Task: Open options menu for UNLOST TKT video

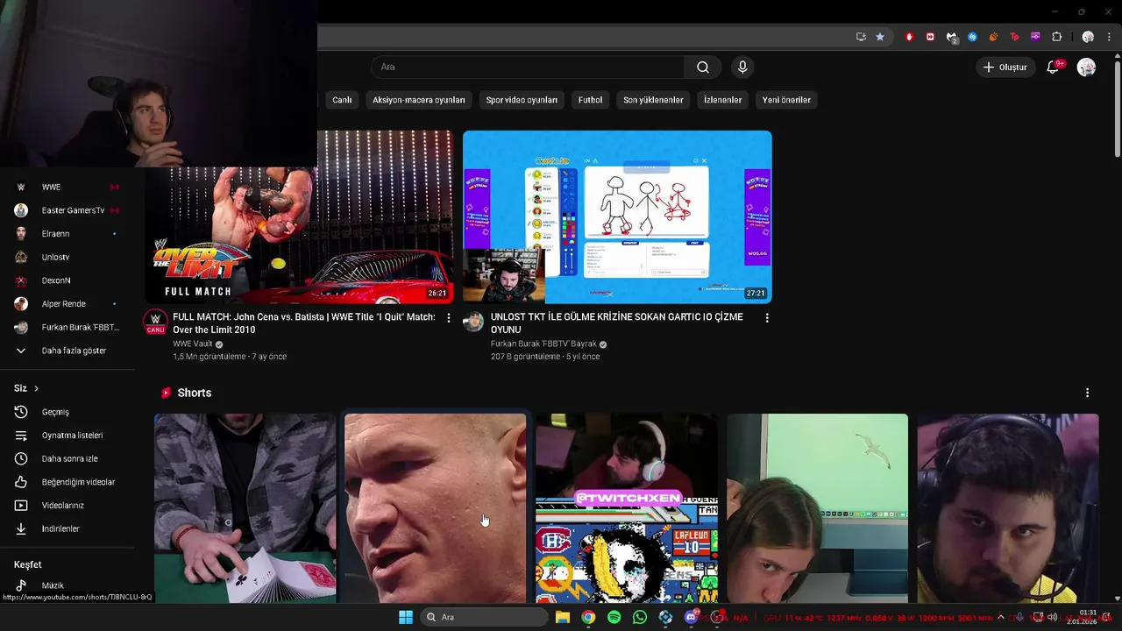Action: tap(767, 318)
